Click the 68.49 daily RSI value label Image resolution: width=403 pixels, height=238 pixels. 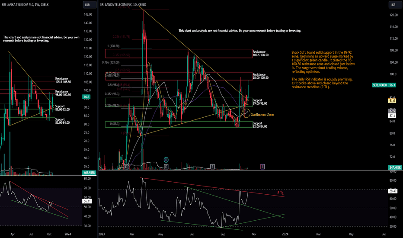pyautogui.click(x=393, y=191)
